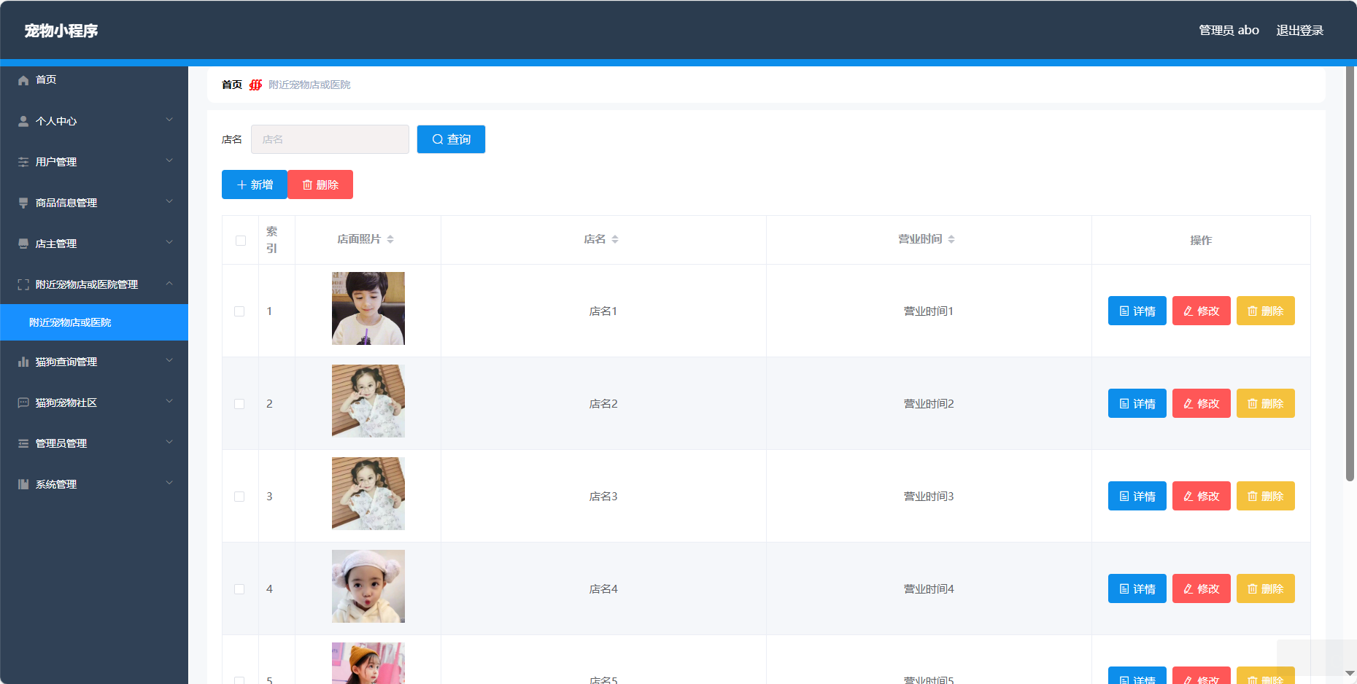This screenshot has width=1357, height=684.
Task: Click the red breadcrumb separator icon
Action: (255, 85)
